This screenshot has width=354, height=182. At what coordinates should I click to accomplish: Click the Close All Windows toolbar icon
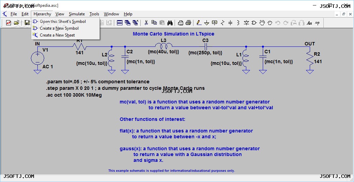[135, 23]
